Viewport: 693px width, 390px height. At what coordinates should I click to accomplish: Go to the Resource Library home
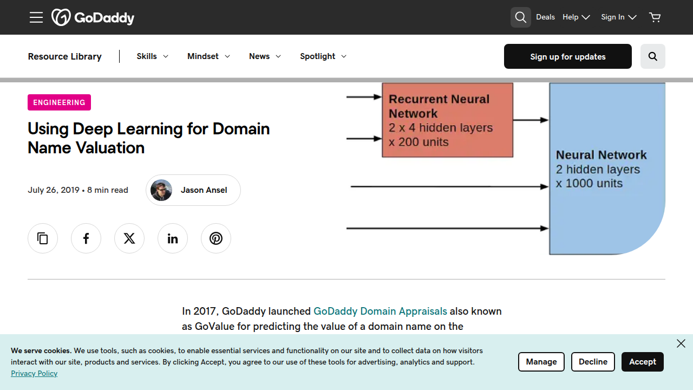coord(65,56)
